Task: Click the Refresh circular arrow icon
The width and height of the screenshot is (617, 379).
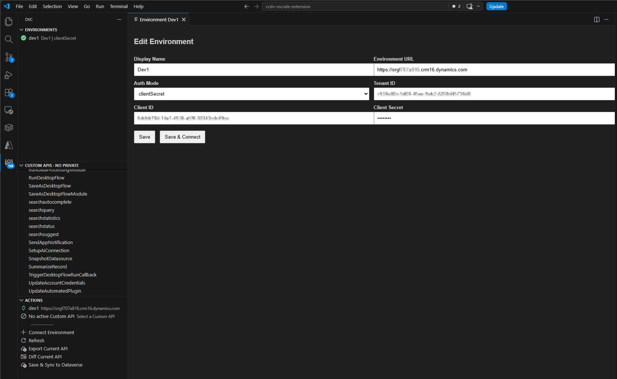Action: coord(24,340)
